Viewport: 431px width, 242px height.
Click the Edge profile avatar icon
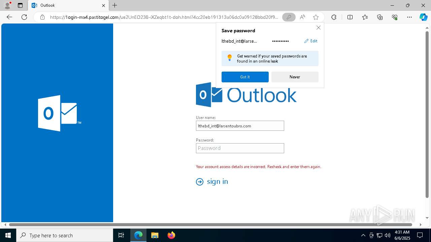coord(7,5)
